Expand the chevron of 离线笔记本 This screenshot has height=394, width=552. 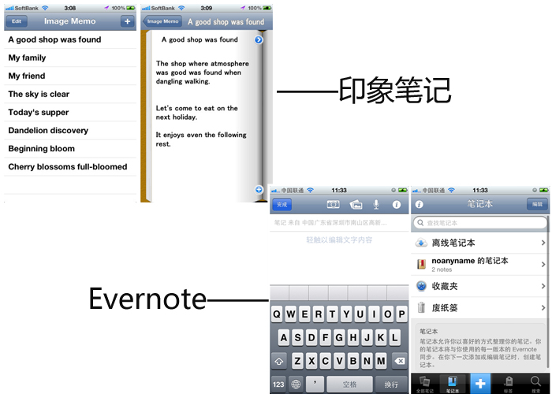(543, 243)
